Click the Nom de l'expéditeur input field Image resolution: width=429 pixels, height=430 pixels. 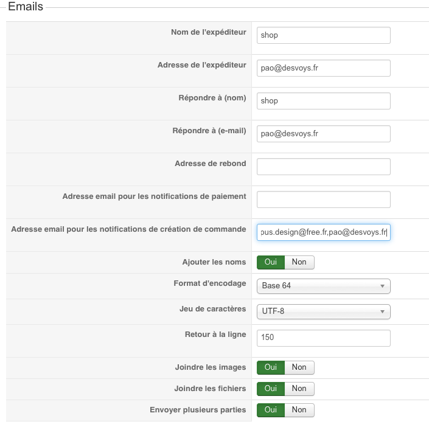(x=323, y=35)
